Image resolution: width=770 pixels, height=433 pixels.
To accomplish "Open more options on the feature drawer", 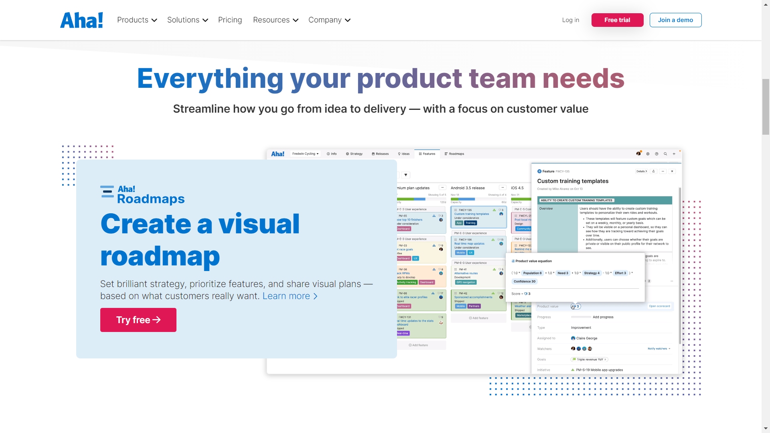I will (x=663, y=171).
